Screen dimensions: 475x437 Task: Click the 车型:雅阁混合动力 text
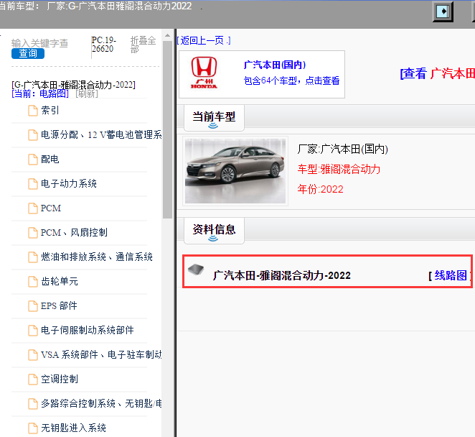(339, 170)
